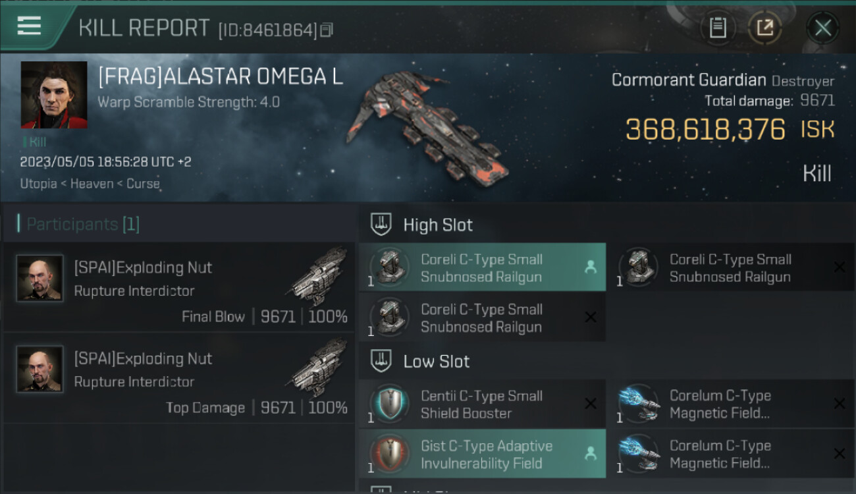Select the Final Blow participant portrait
The image size is (856, 494).
click(x=40, y=279)
